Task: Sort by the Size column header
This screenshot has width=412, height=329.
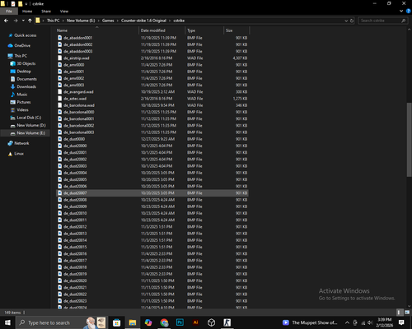Action: pyautogui.click(x=236, y=30)
